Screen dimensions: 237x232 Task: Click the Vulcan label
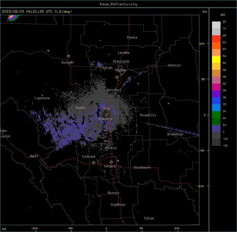click(x=149, y=218)
